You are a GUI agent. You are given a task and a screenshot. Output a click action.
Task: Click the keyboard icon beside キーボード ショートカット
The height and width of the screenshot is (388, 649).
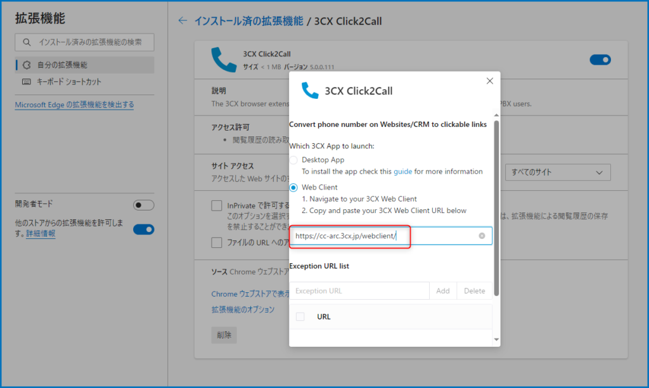click(27, 82)
